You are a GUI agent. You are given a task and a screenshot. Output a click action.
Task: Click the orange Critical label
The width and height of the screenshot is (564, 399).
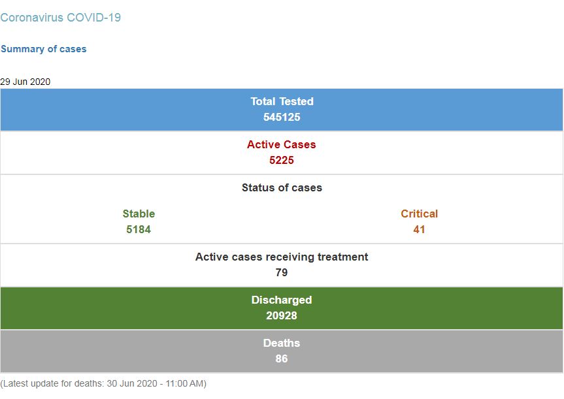pos(419,214)
